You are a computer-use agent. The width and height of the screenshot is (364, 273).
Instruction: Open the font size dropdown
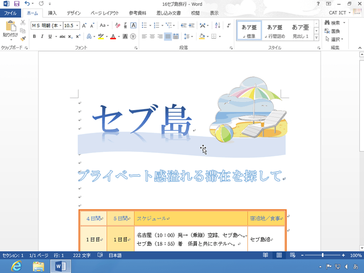[x=77, y=25]
